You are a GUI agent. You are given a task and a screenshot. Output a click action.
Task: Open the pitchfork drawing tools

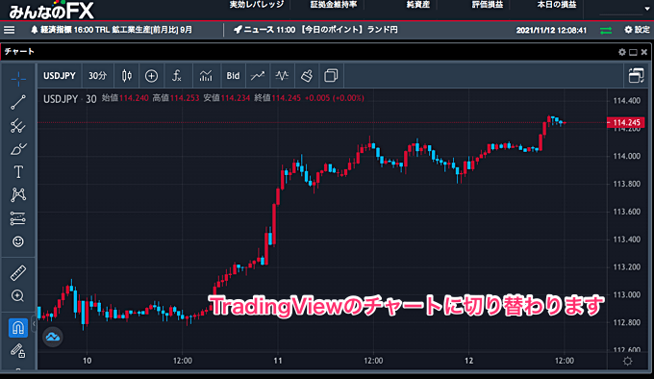click(18, 125)
